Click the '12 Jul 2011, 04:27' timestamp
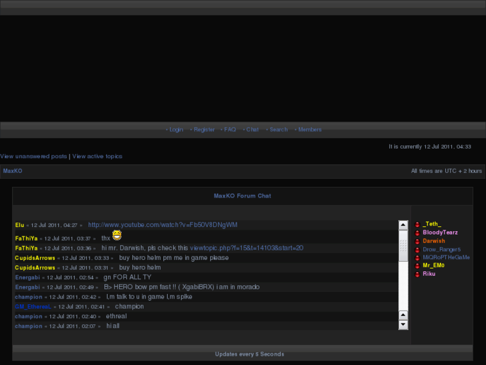The height and width of the screenshot is (365, 486). click(54, 225)
